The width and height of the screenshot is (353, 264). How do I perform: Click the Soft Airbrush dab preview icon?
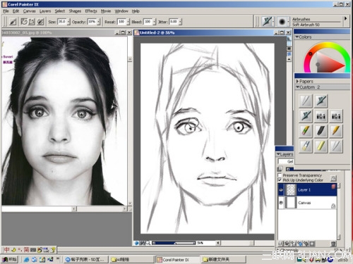coord(282,22)
